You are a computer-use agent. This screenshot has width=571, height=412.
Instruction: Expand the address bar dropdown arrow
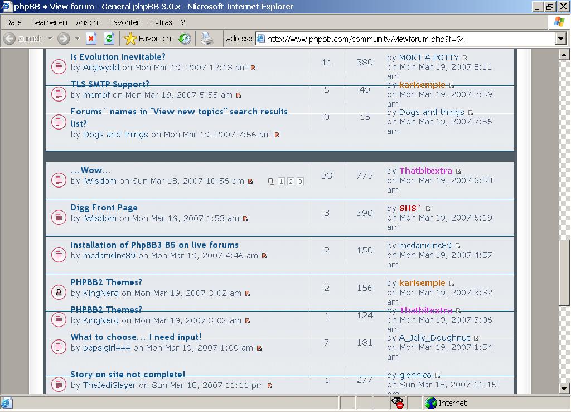561,39
